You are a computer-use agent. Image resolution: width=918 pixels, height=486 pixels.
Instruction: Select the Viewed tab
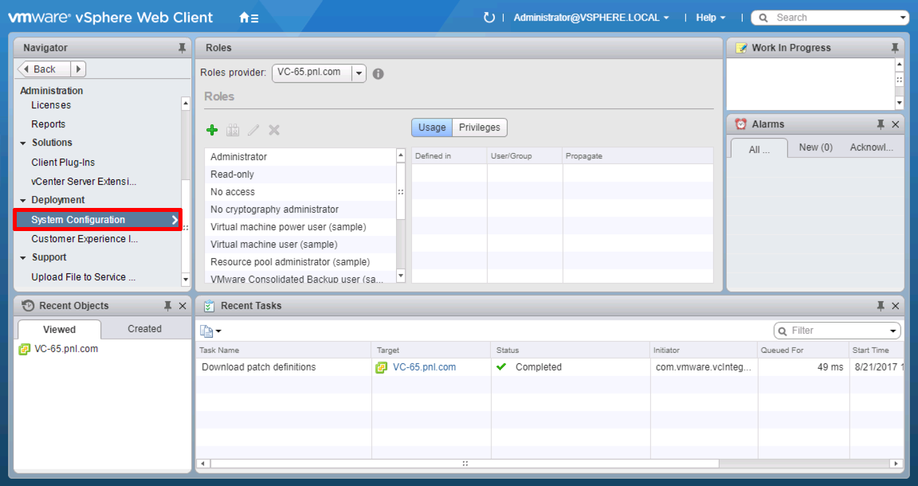(x=59, y=329)
